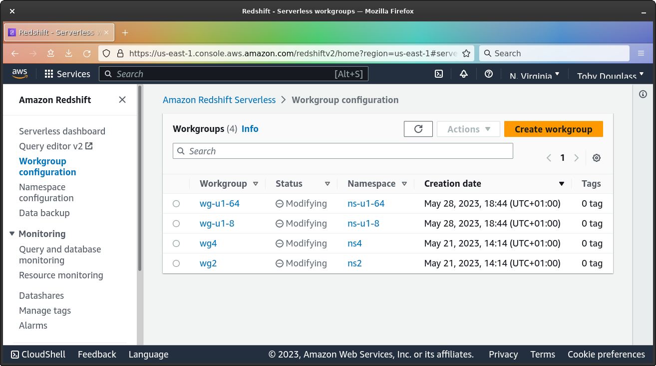Open Datashares in the sidebar
This screenshot has height=366, width=656.
pos(41,296)
